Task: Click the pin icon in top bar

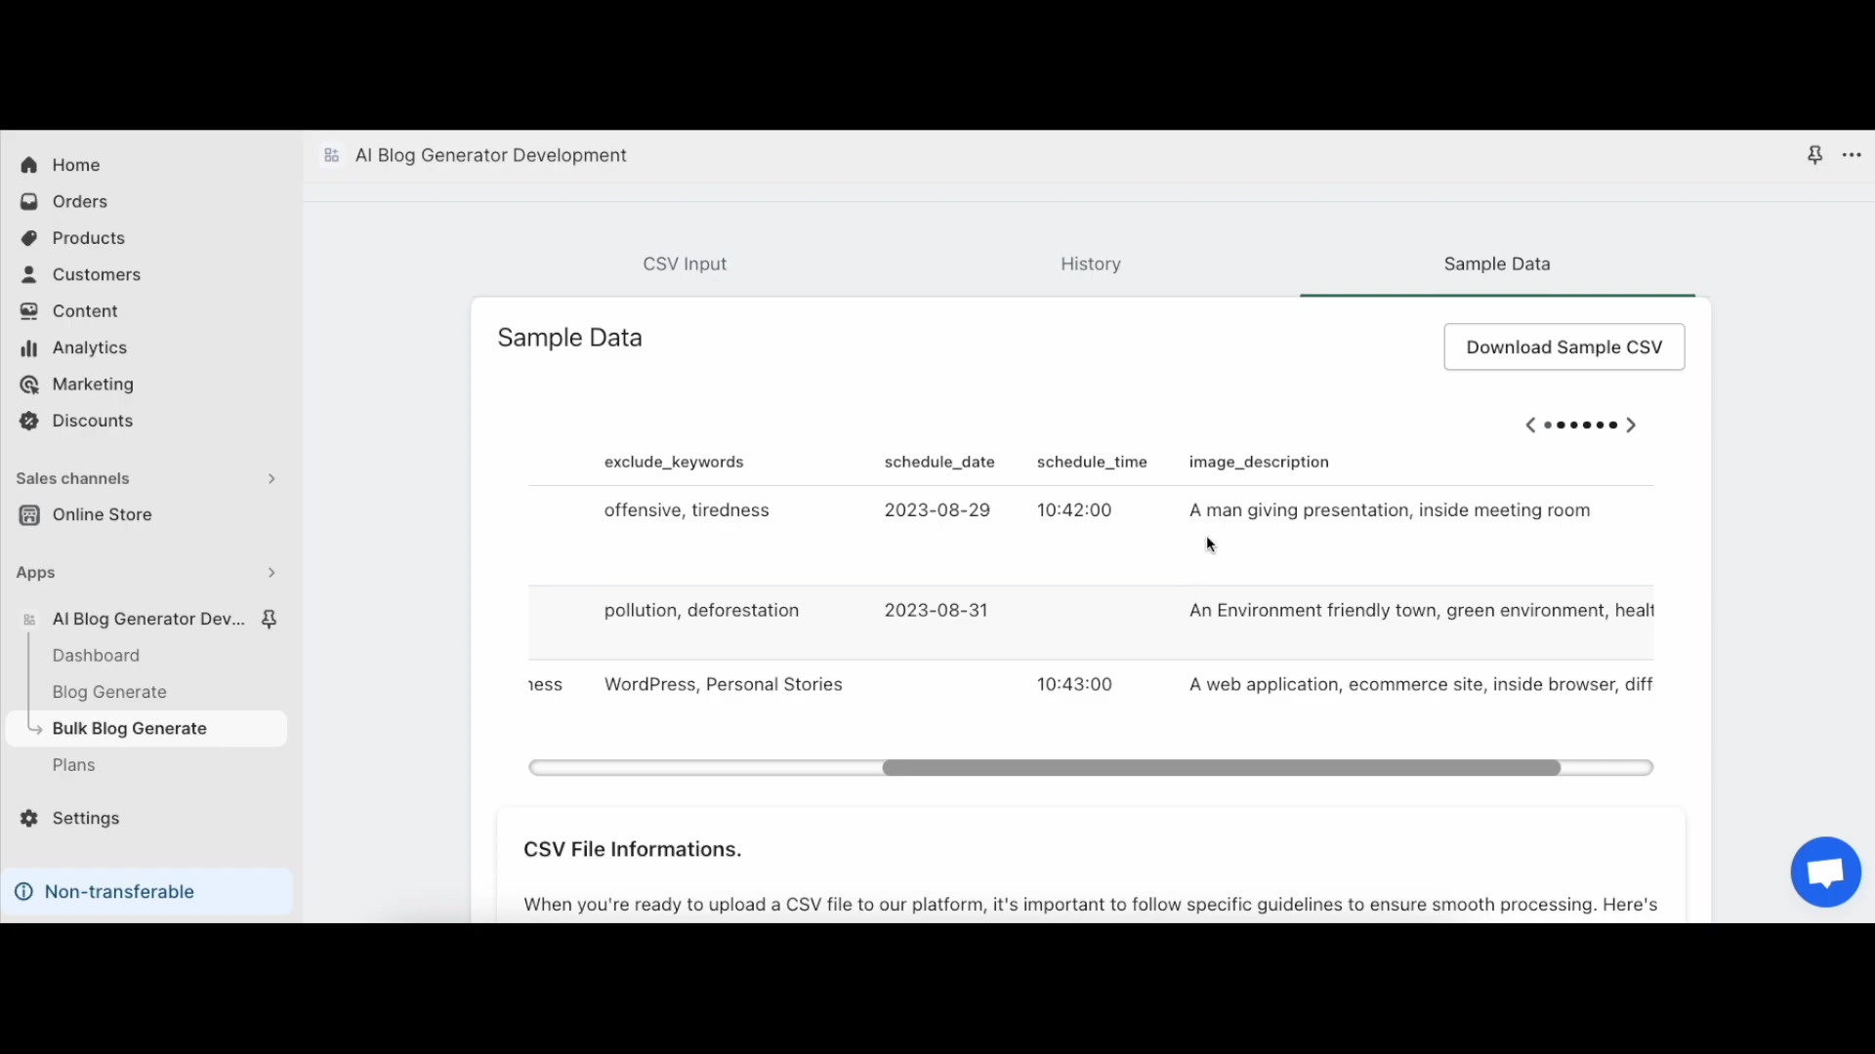Action: pyautogui.click(x=1814, y=155)
